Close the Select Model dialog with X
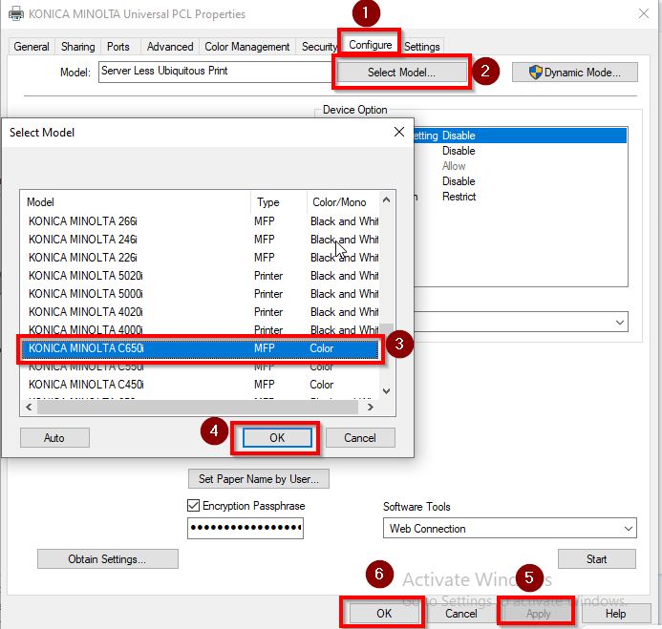This screenshot has height=629, width=662. click(x=399, y=132)
